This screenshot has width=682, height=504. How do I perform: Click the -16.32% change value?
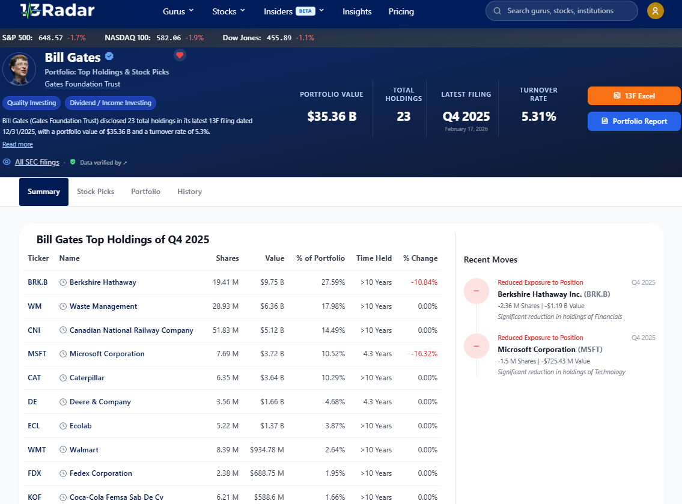(424, 354)
